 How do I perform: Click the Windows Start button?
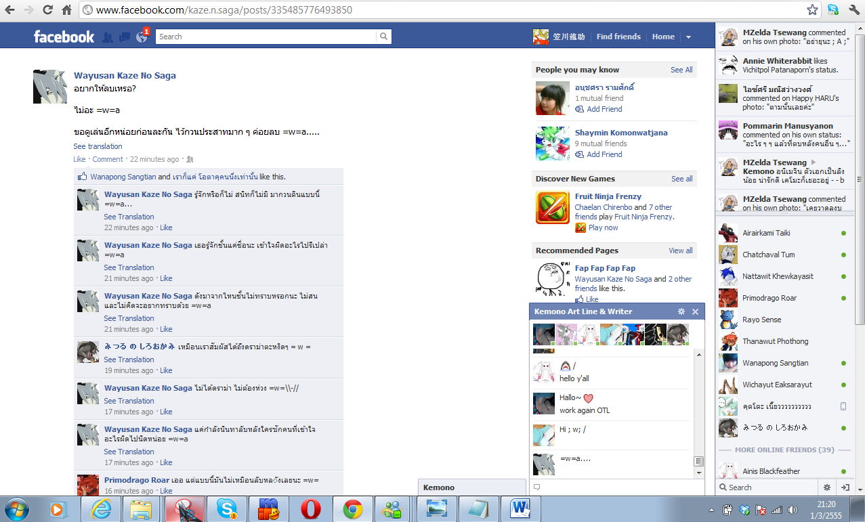pos(16,508)
